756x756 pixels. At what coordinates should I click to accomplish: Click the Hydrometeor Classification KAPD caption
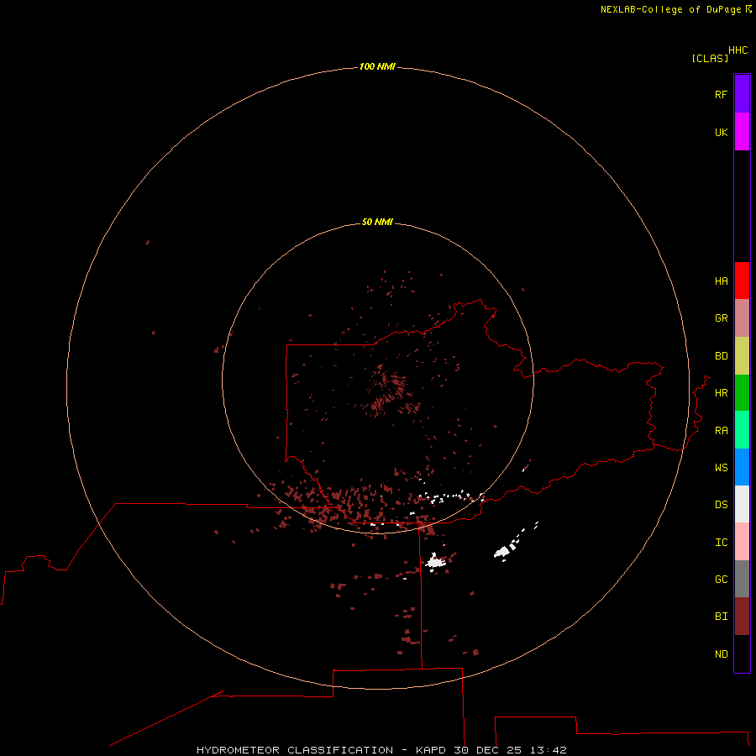pos(381,750)
